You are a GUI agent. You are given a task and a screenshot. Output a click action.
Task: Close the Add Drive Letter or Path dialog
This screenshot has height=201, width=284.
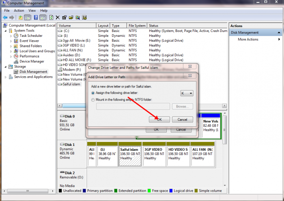tap(190, 76)
